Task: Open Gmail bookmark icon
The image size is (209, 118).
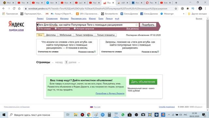Action: (47, 14)
